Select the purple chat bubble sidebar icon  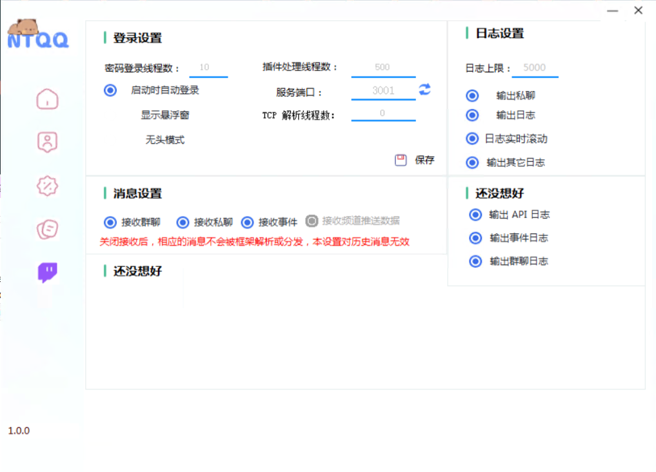pyautogui.click(x=47, y=273)
